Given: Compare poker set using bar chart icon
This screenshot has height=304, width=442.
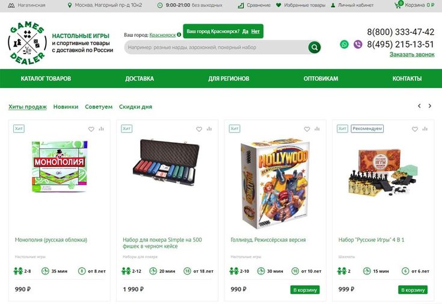Looking at the screenshot, I should pyautogui.click(x=209, y=129).
